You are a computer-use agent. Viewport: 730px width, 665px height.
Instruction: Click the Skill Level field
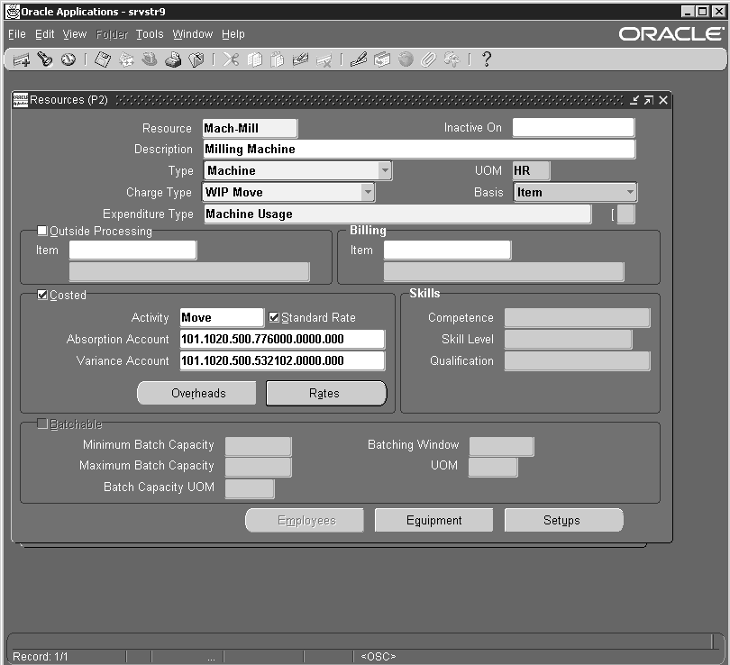568,339
